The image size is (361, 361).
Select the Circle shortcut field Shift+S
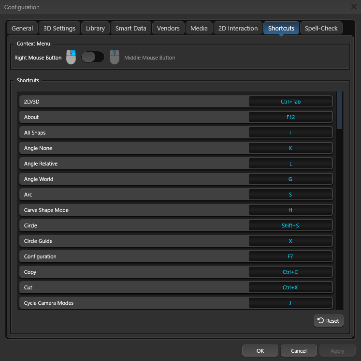click(x=290, y=226)
